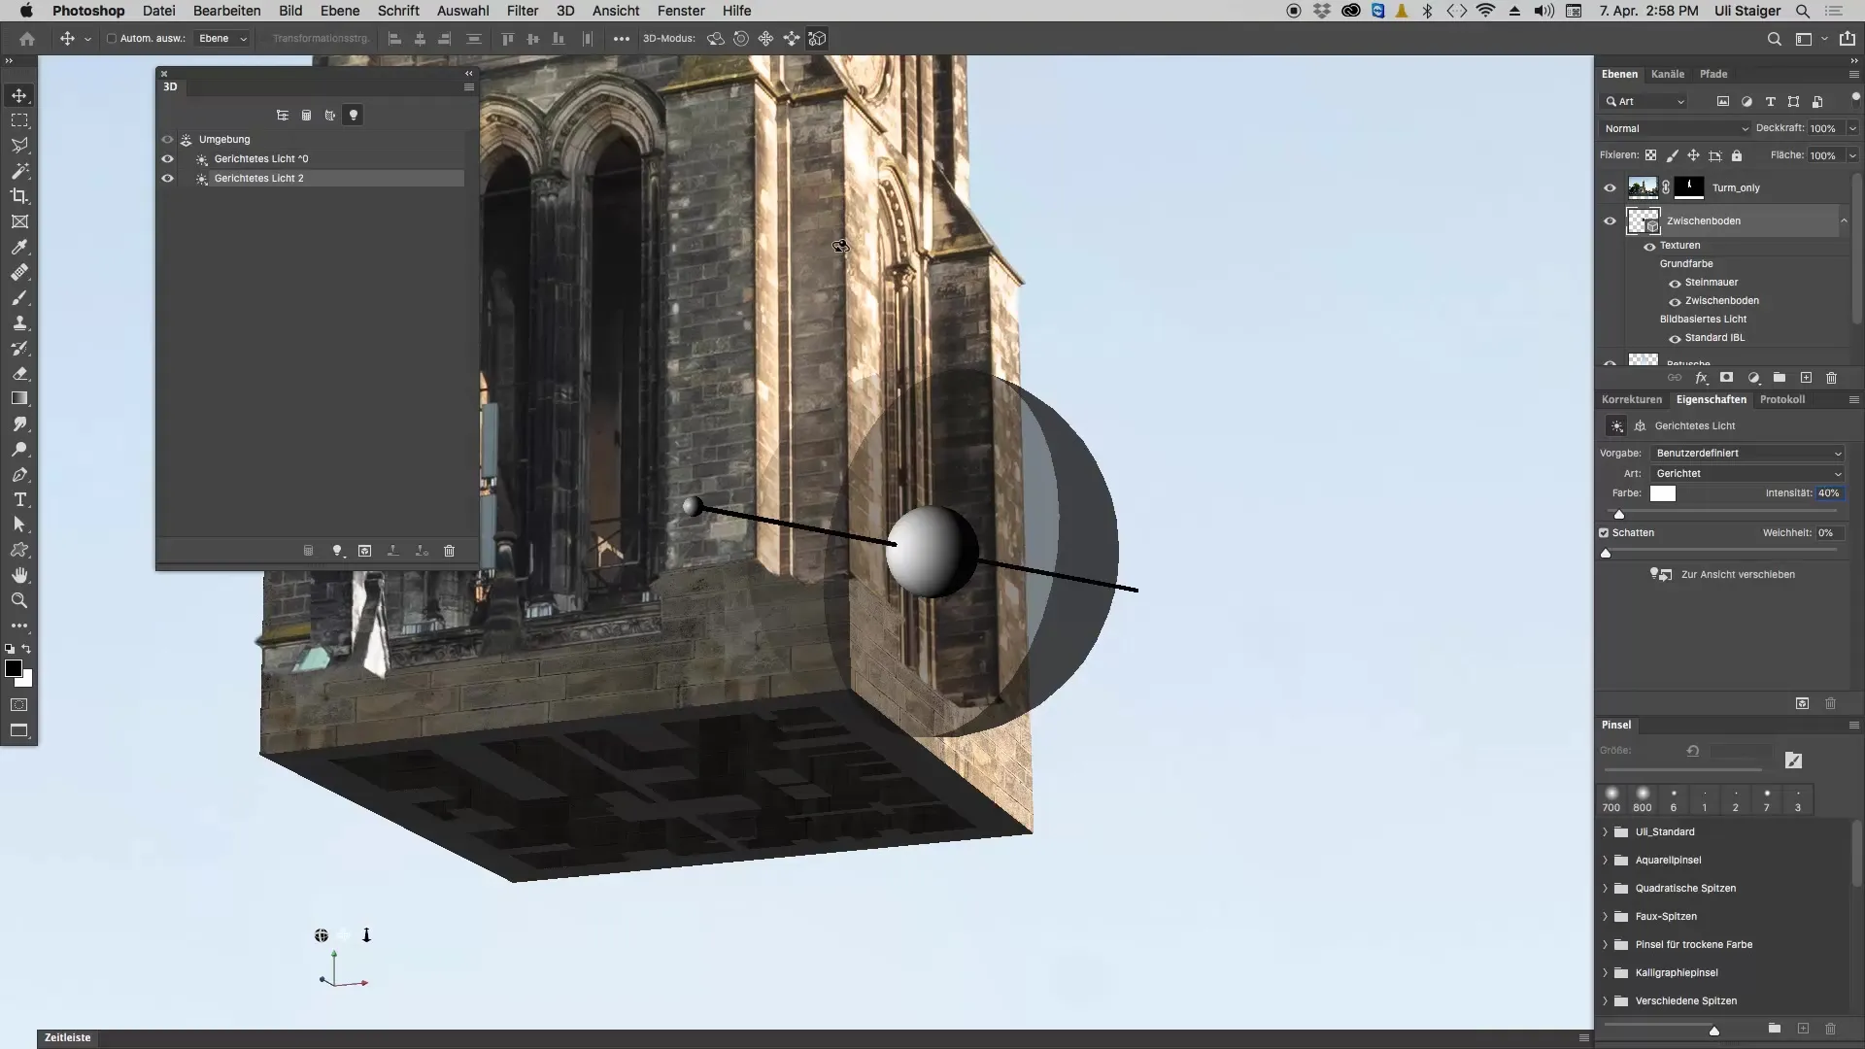Click the 3D pan mode icon
The width and height of the screenshot is (1865, 1049).
coord(766,39)
